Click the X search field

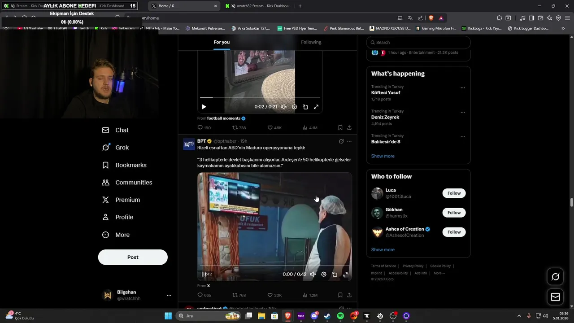(418, 43)
